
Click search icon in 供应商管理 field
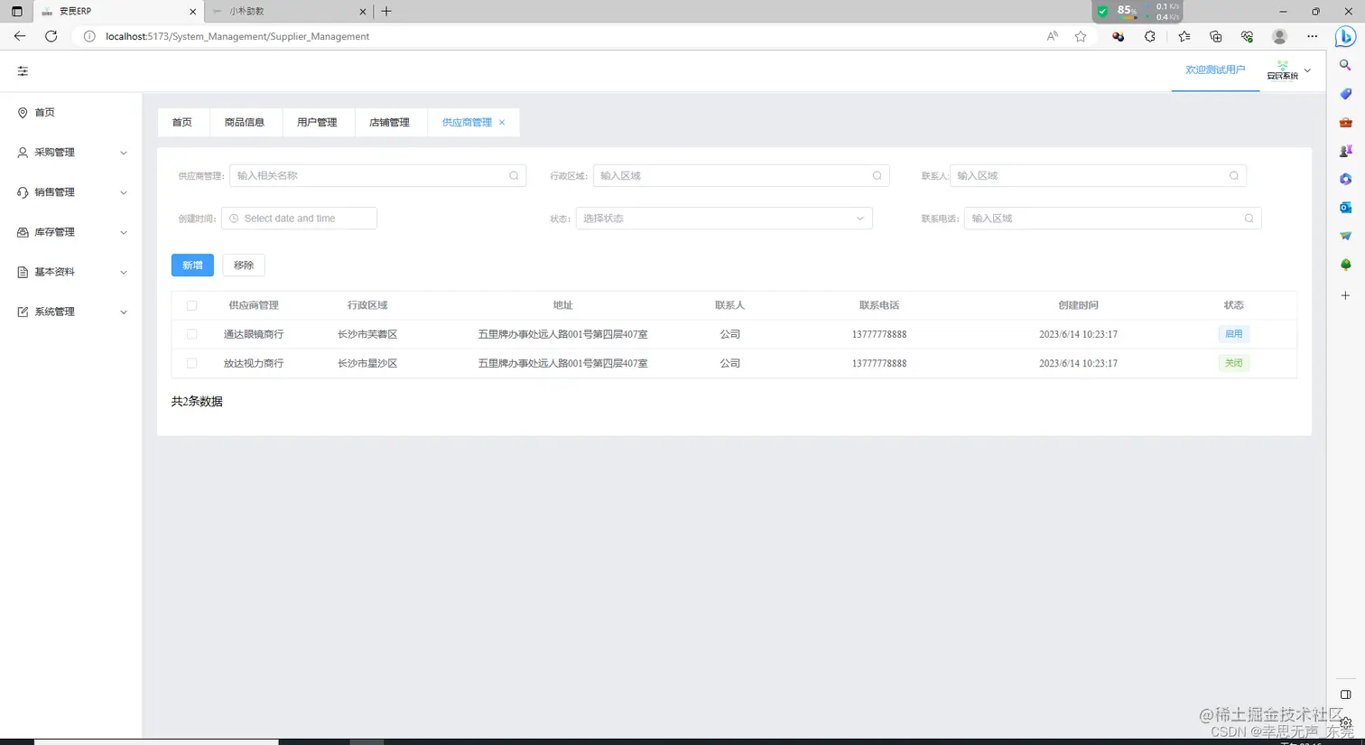(x=514, y=176)
